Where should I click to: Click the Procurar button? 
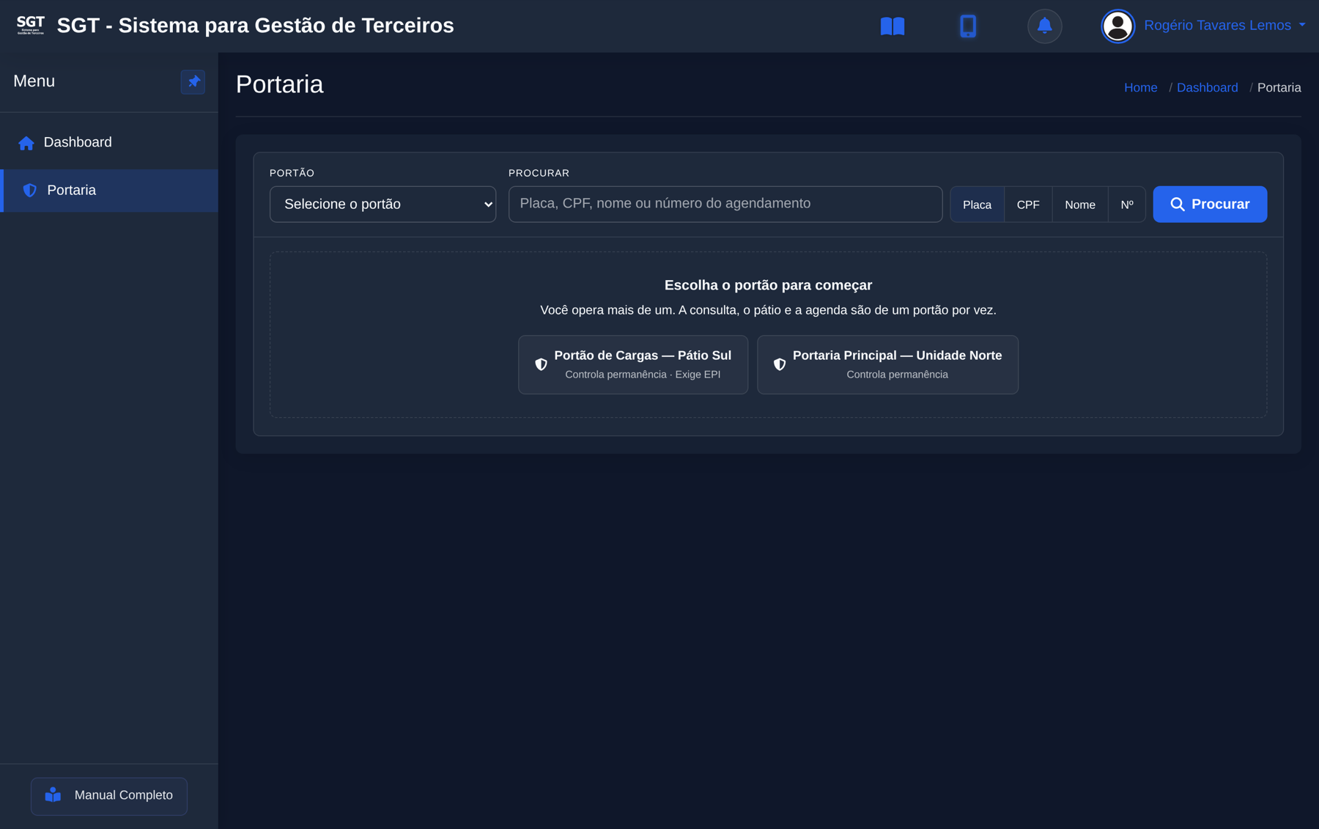click(1209, 205)
